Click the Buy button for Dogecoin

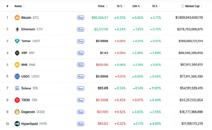(80, 112)
